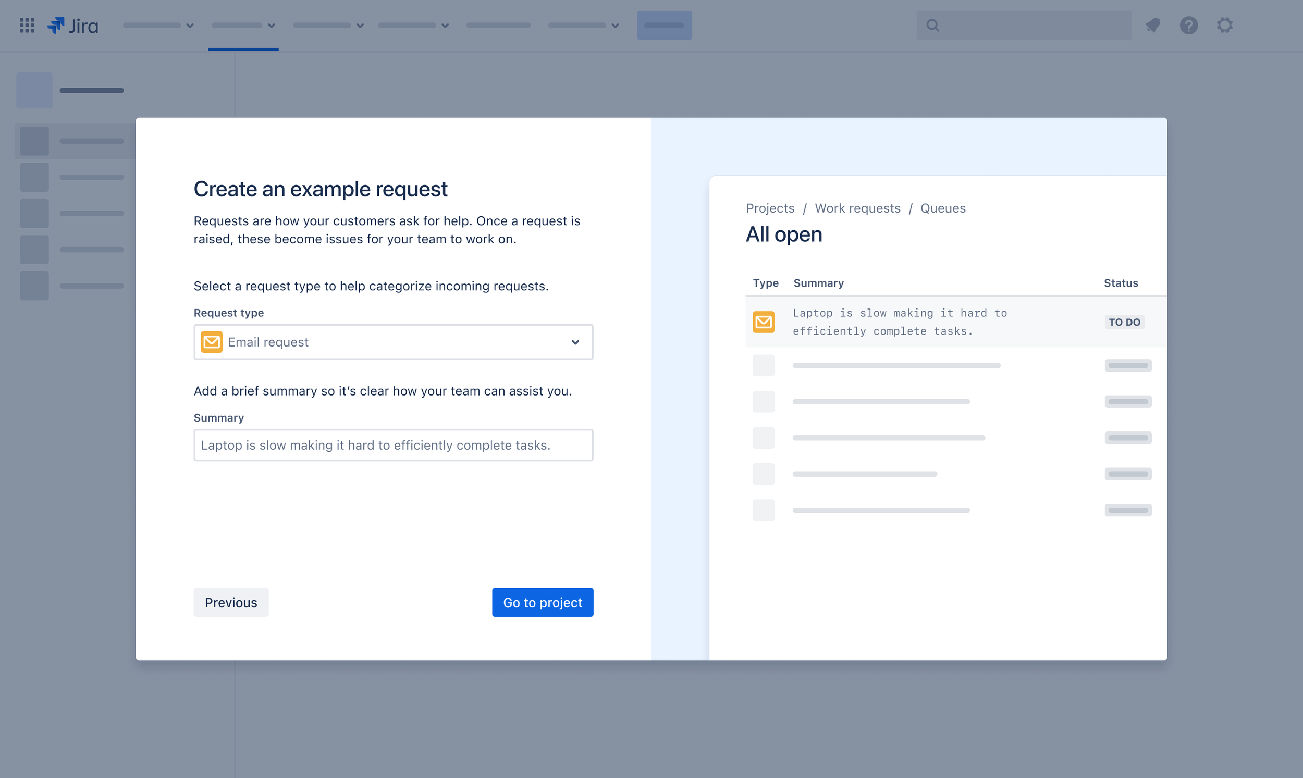Open the Email request select box
The height and width of the screenshot is (778, 1303).
click(x=394, y=342)
